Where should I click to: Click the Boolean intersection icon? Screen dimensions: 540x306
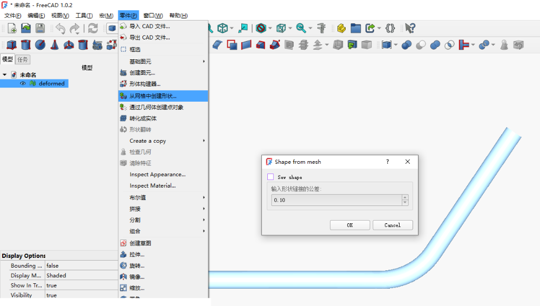point(449,45)
